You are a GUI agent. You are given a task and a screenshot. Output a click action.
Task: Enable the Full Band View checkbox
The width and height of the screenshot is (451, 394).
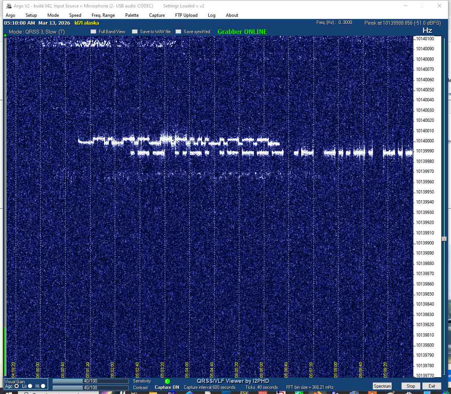click(x=94, y=32)
